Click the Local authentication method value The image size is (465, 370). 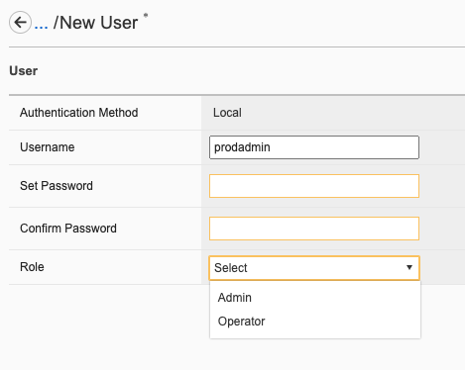(227, 113)
